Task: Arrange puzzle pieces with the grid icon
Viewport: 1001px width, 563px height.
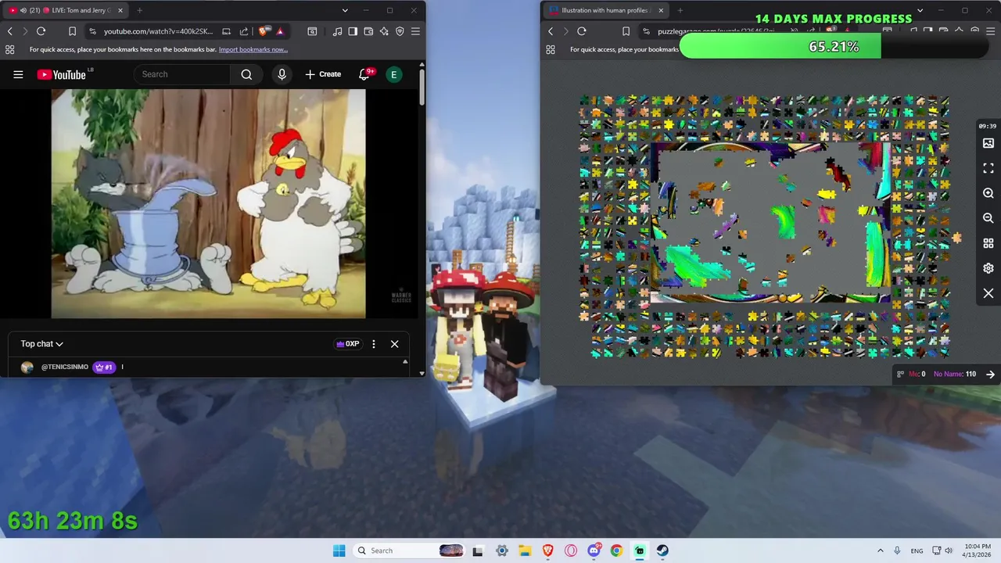Action: tap(988, 243)
